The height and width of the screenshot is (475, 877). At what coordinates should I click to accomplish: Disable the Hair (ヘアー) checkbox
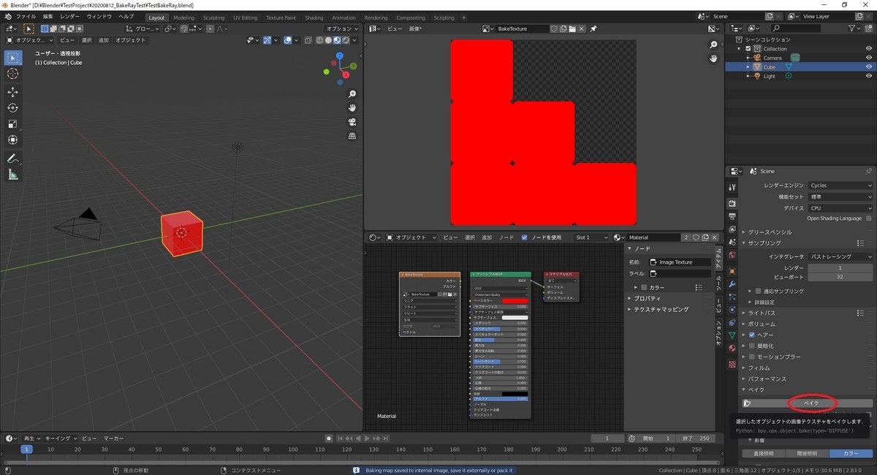751,335
